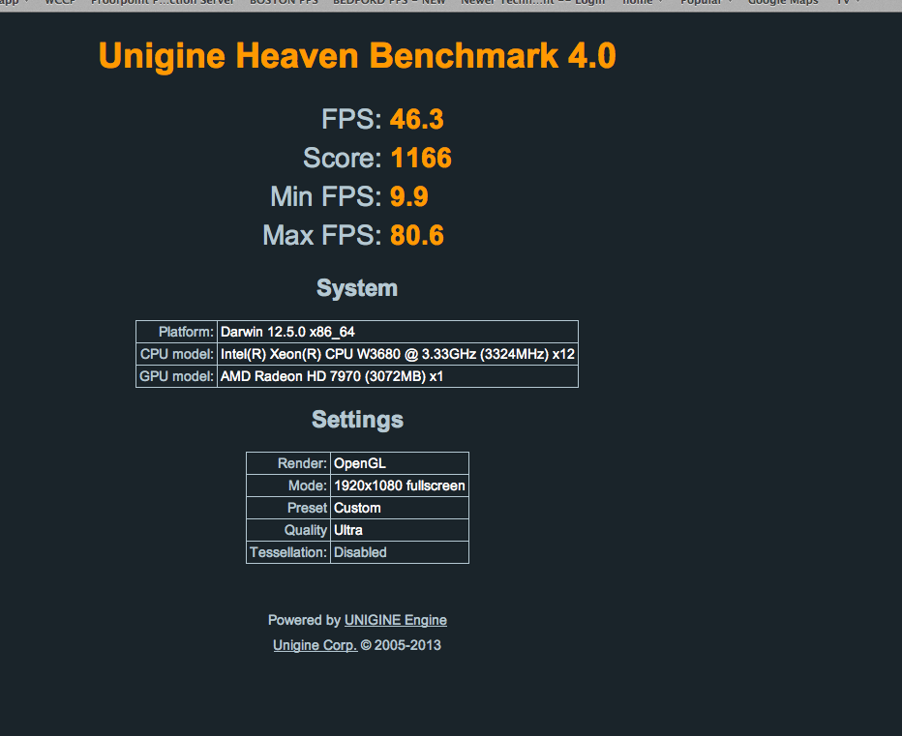Select the Max FPS value 80.6
902x736 pixels.
coord(417,235)
